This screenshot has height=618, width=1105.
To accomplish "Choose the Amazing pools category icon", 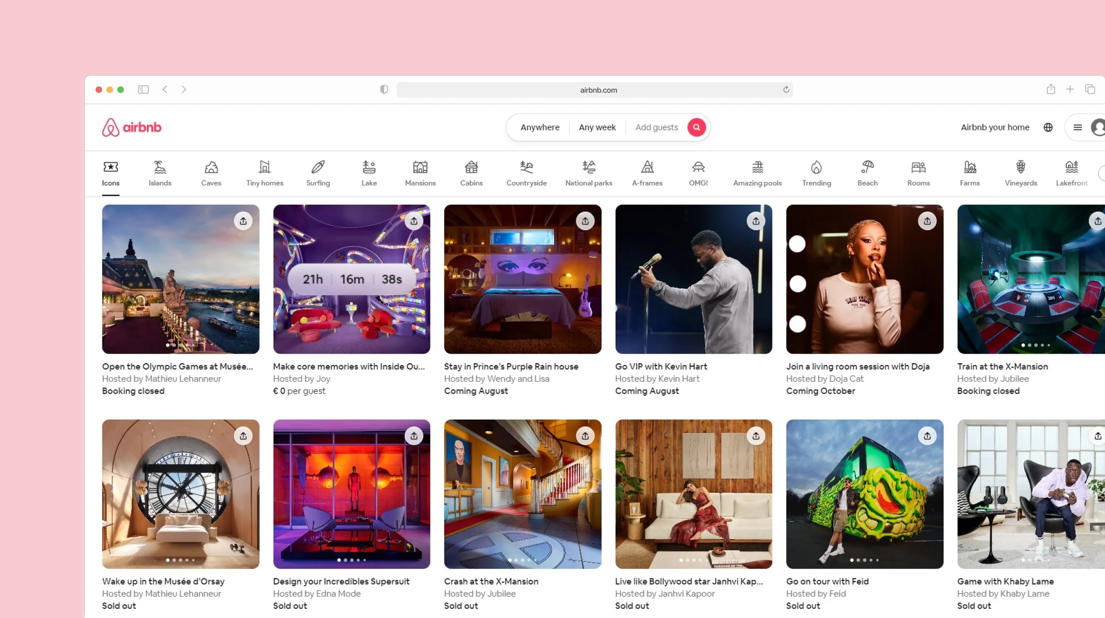I will click(757, 167).
